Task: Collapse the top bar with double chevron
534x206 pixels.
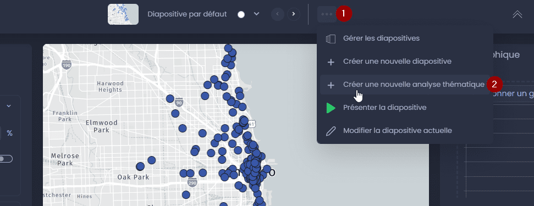Action: 518,14
